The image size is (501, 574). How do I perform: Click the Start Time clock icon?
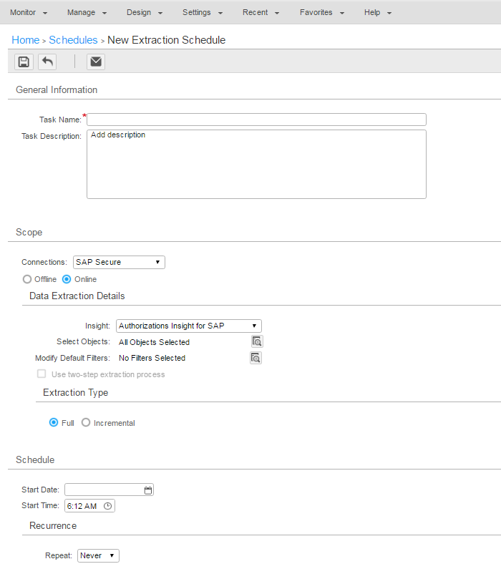pyautogui.click(x=108, y=505)
